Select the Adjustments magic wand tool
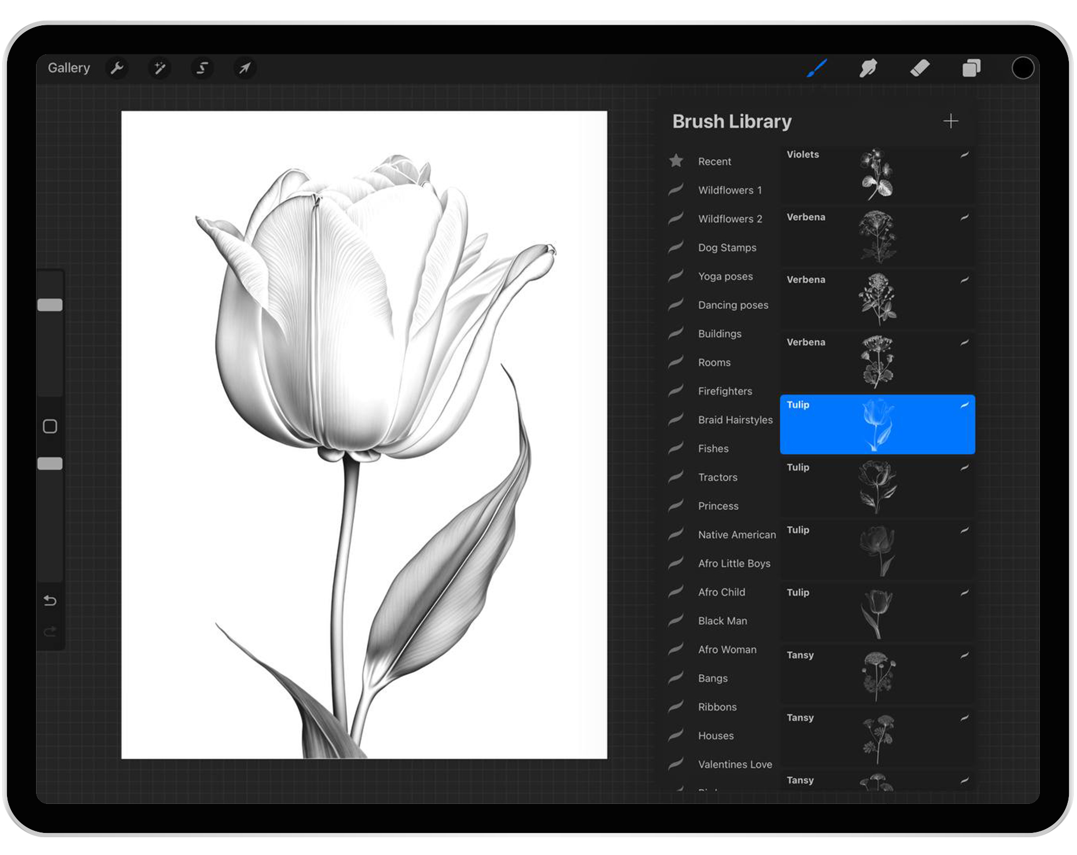 pyautogui.click(x=159, y=68)
